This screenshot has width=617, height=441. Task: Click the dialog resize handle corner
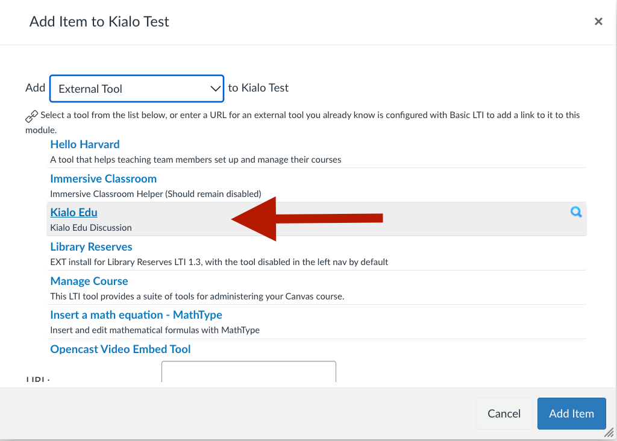point(609,433)
